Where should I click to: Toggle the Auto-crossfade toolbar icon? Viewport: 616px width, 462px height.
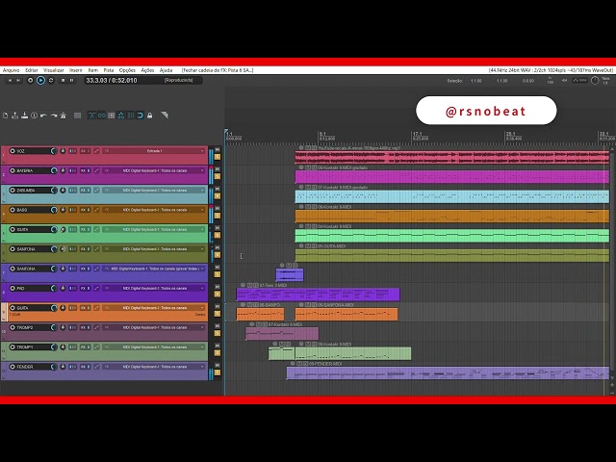pyautogui.click(x=92, y=115)
